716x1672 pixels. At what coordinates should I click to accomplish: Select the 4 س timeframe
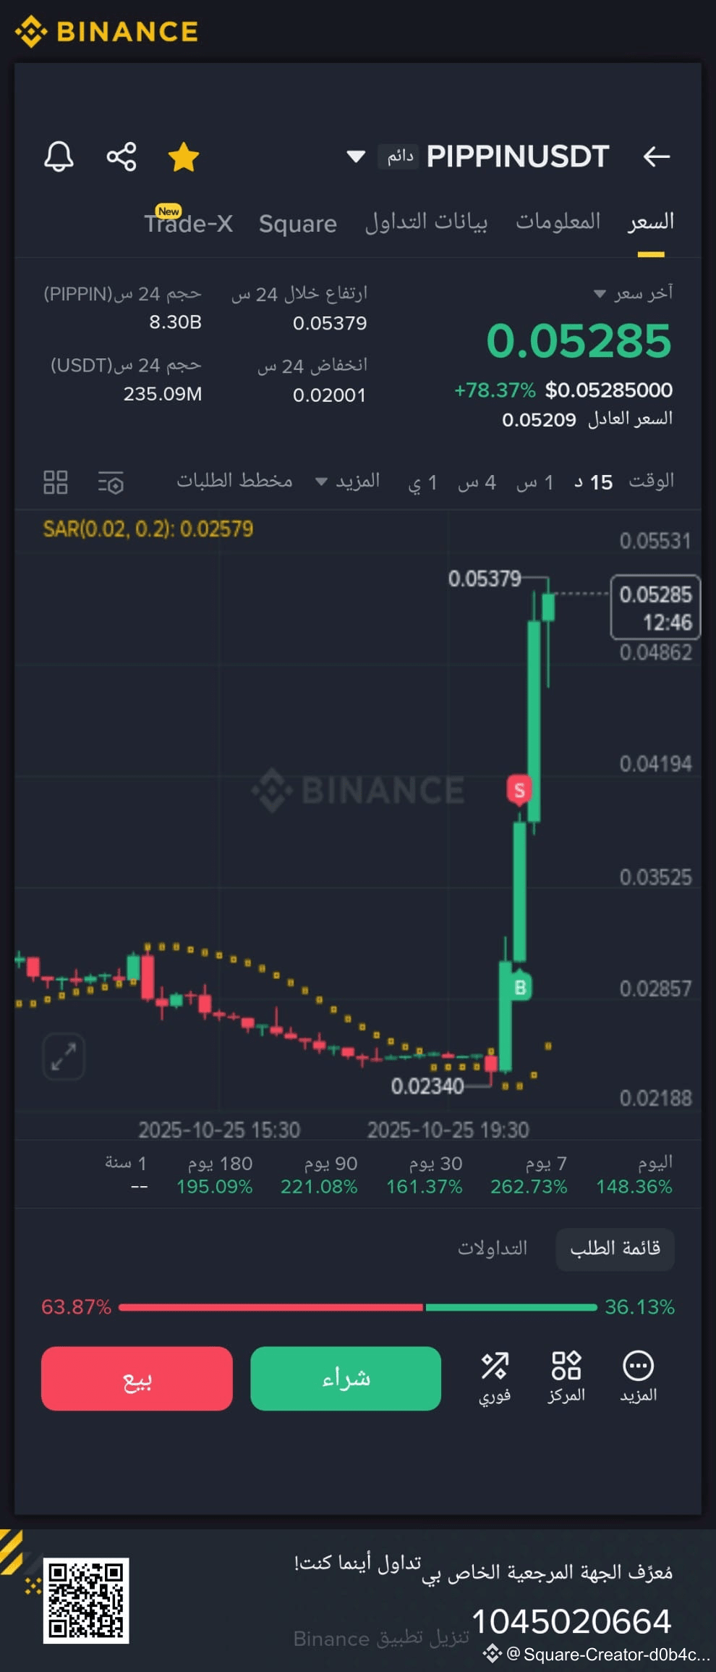477,482
